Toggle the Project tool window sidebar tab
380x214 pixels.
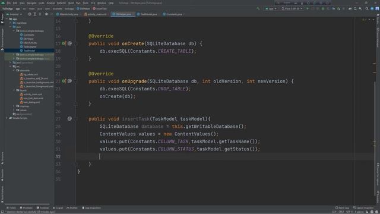click(2, 18)
